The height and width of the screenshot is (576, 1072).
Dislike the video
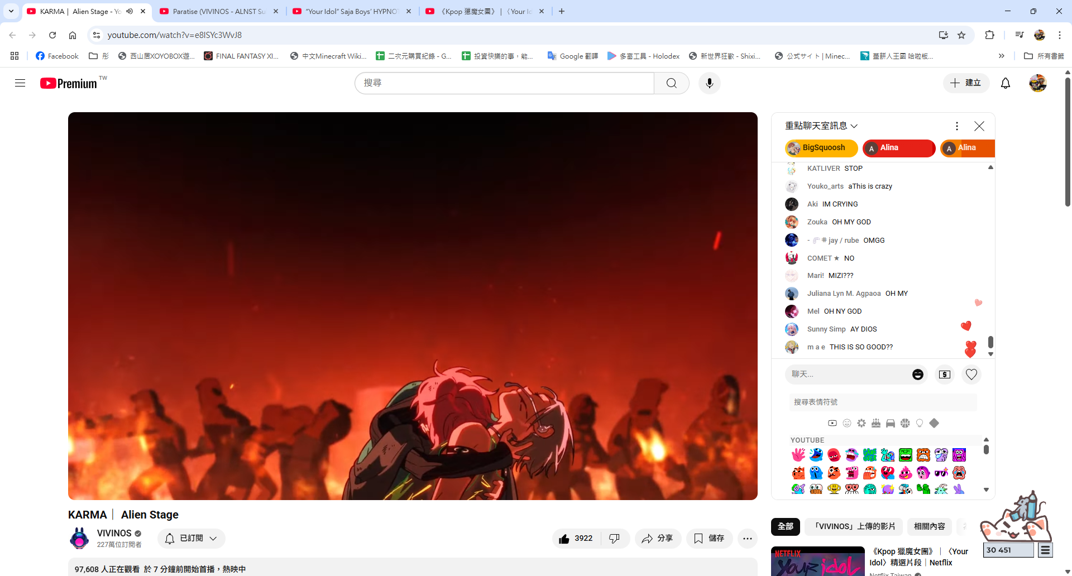[615, 539]
